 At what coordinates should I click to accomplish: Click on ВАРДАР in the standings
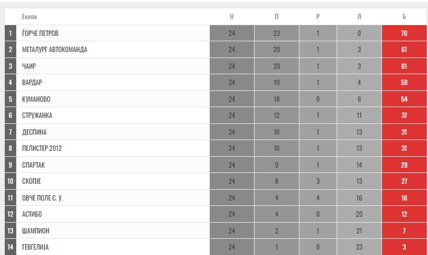pyautogui.click(x=32, y=83)
